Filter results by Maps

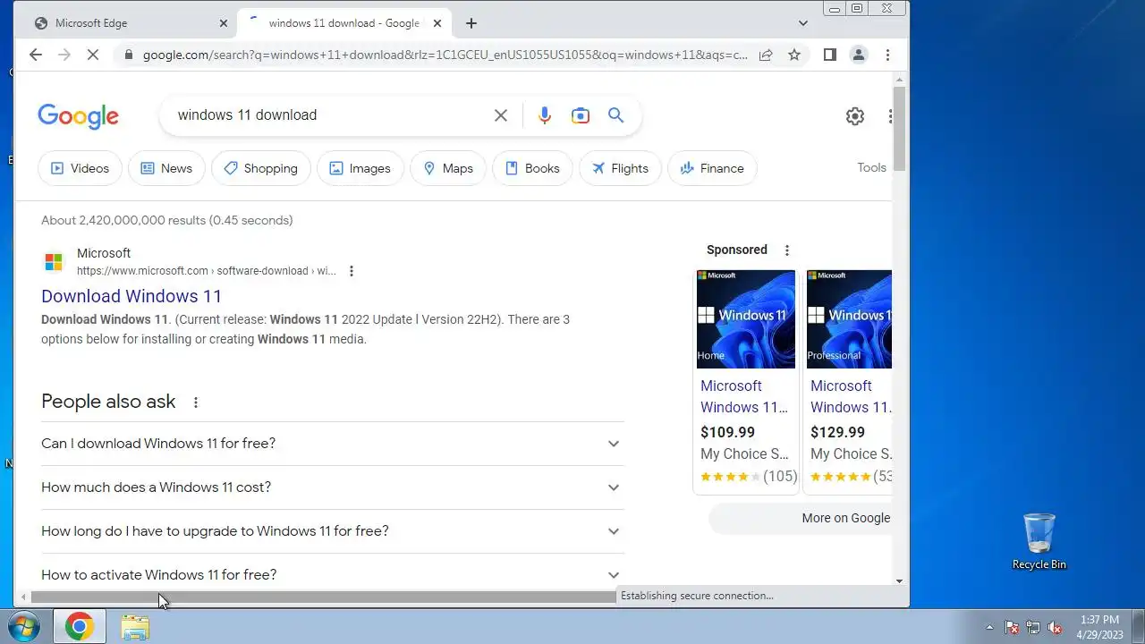[x=448, y=168]
